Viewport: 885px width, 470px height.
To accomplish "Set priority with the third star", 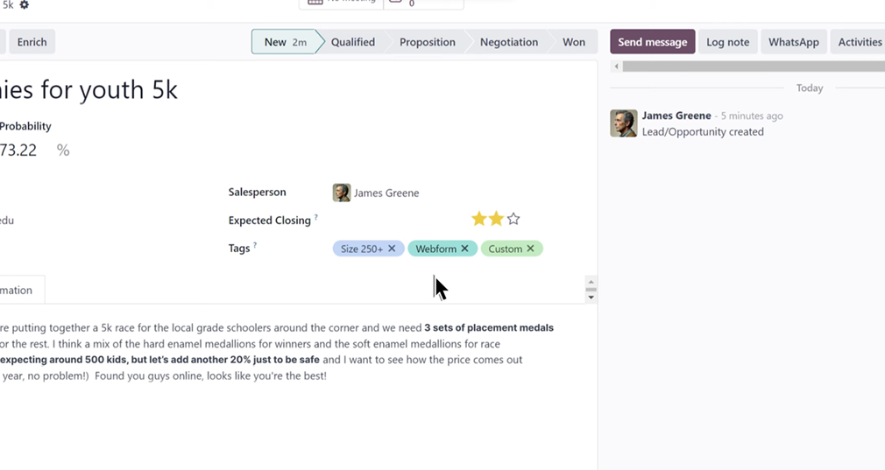I will pyautogui.click(x=513, y=219).
